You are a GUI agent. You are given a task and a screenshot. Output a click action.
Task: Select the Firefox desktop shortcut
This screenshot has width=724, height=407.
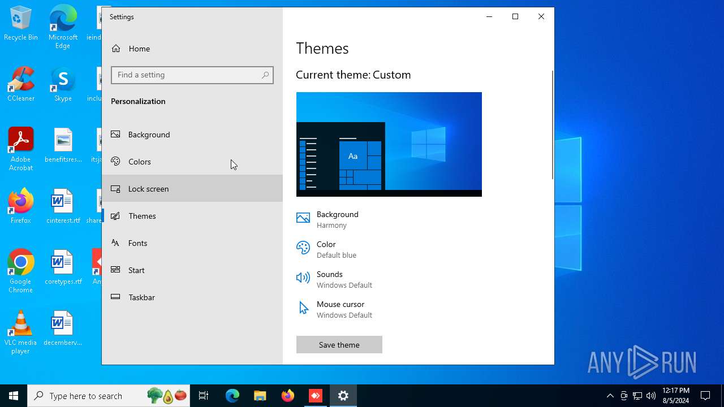[21, 207]
